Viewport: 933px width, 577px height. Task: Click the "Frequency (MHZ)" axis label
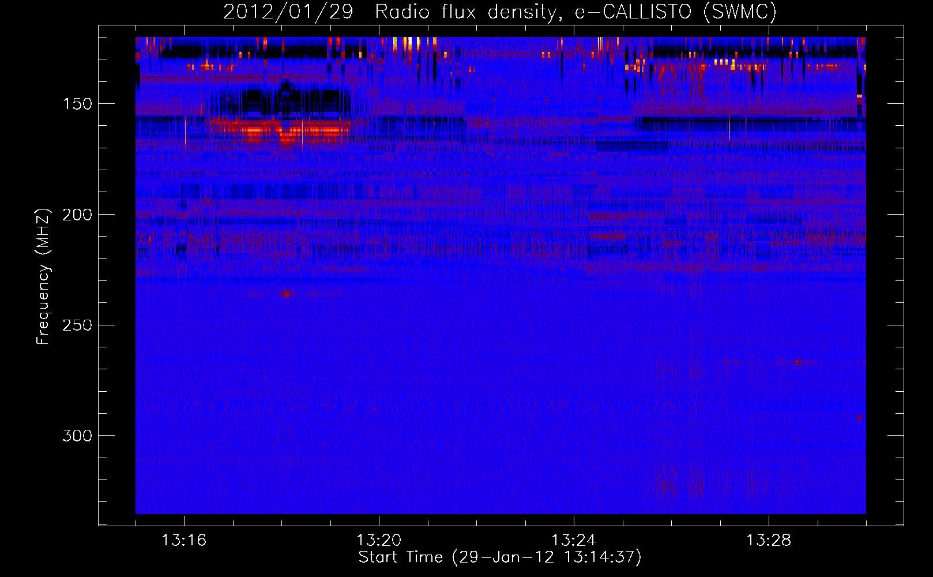pos(43,277)
